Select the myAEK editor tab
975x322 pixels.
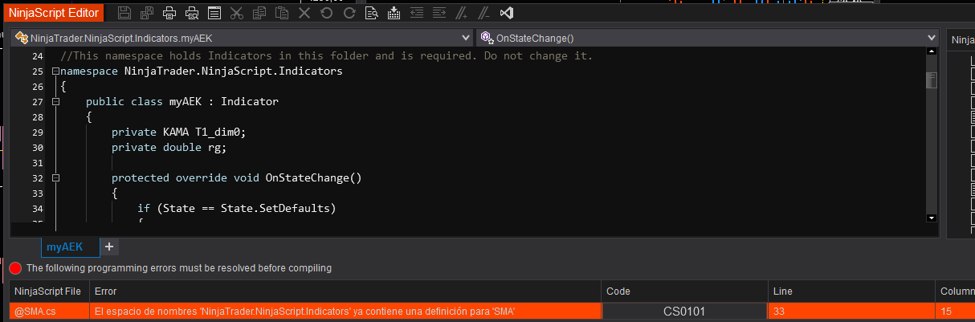[x=65, y=247]
